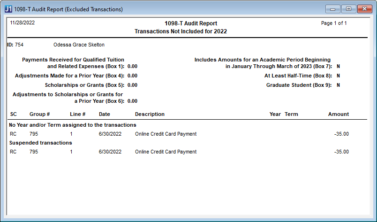Click the 'At Least Half-Time' value N

[x=338, y=76]
